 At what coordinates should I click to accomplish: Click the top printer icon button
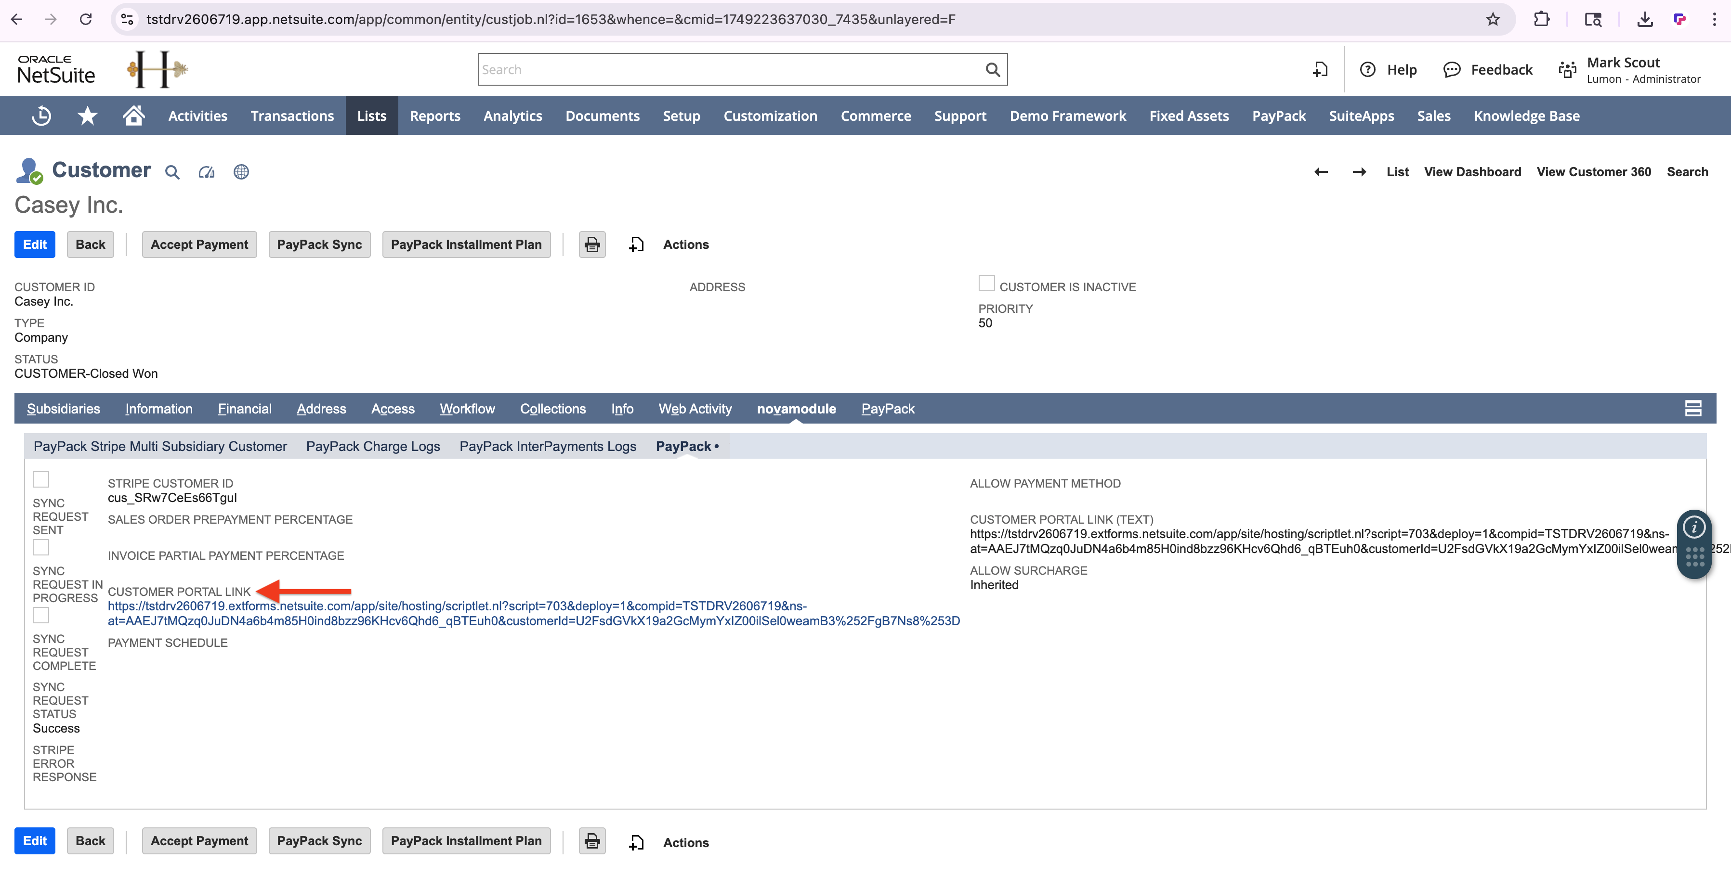pyautogui.click(x=592, y=245)
